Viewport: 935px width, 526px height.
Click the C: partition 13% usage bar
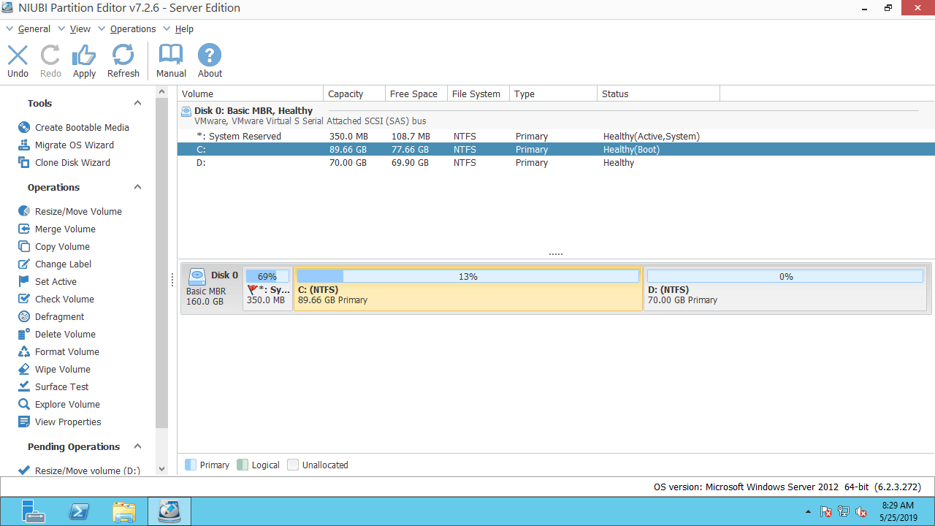coord(467,276)
